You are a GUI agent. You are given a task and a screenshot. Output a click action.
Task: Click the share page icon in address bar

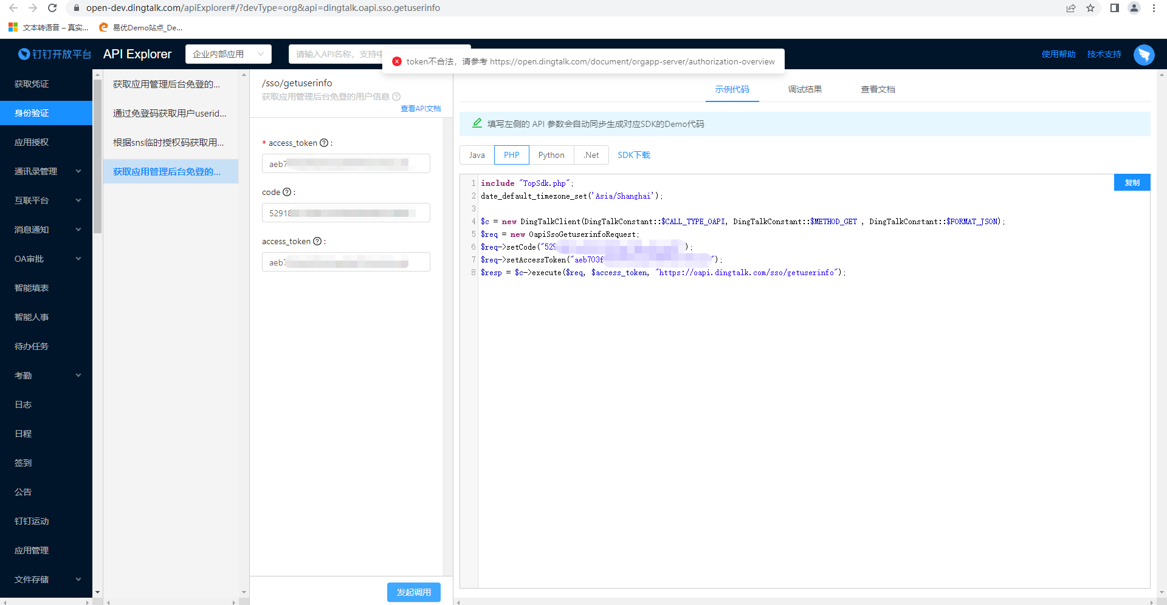pyautogui.click(x=1071, y=8)
